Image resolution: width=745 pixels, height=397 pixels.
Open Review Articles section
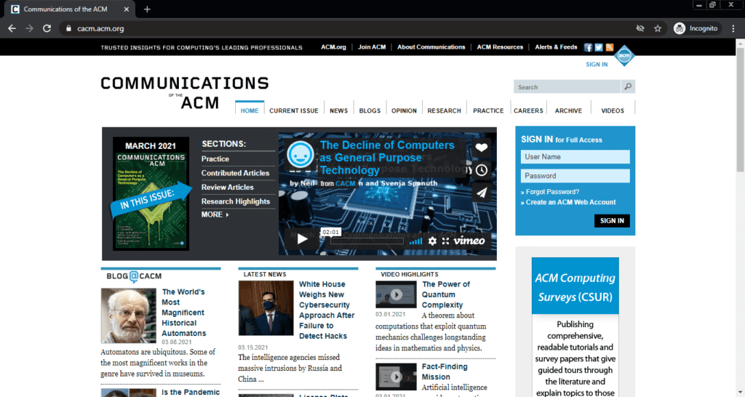click(x=227, y=188)
